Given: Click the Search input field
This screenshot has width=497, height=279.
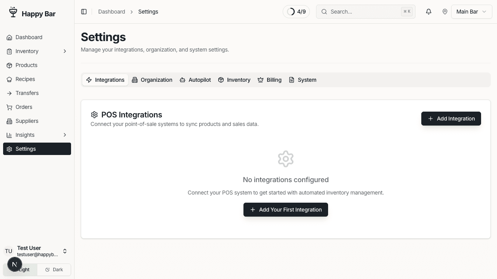Looking at the screenshot, I should click(365, 12).
